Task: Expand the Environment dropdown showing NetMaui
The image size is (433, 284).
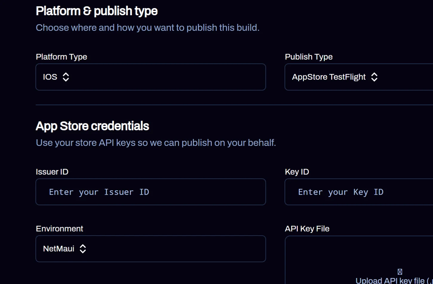Action: click(x=151, y=249)
